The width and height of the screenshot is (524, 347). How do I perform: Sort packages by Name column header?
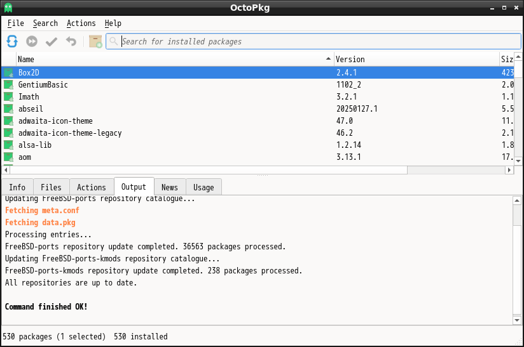175,60
